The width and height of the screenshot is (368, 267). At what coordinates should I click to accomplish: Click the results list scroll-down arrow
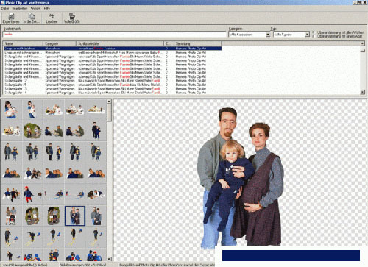click(363, 92)
